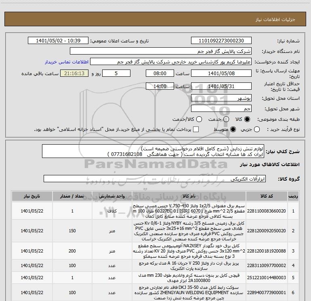Click the response time field 08:00

click(160, 73)
